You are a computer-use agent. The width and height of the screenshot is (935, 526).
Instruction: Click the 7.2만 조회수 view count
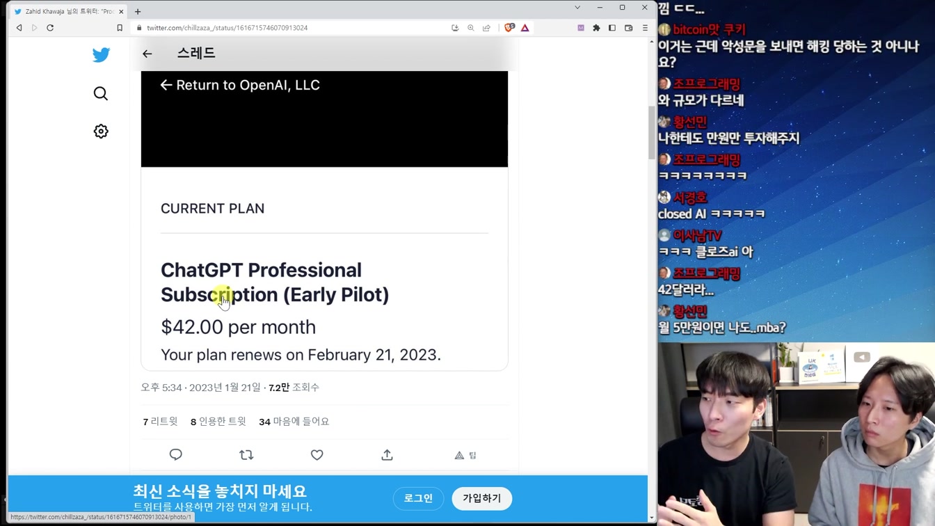coord(294,388)
